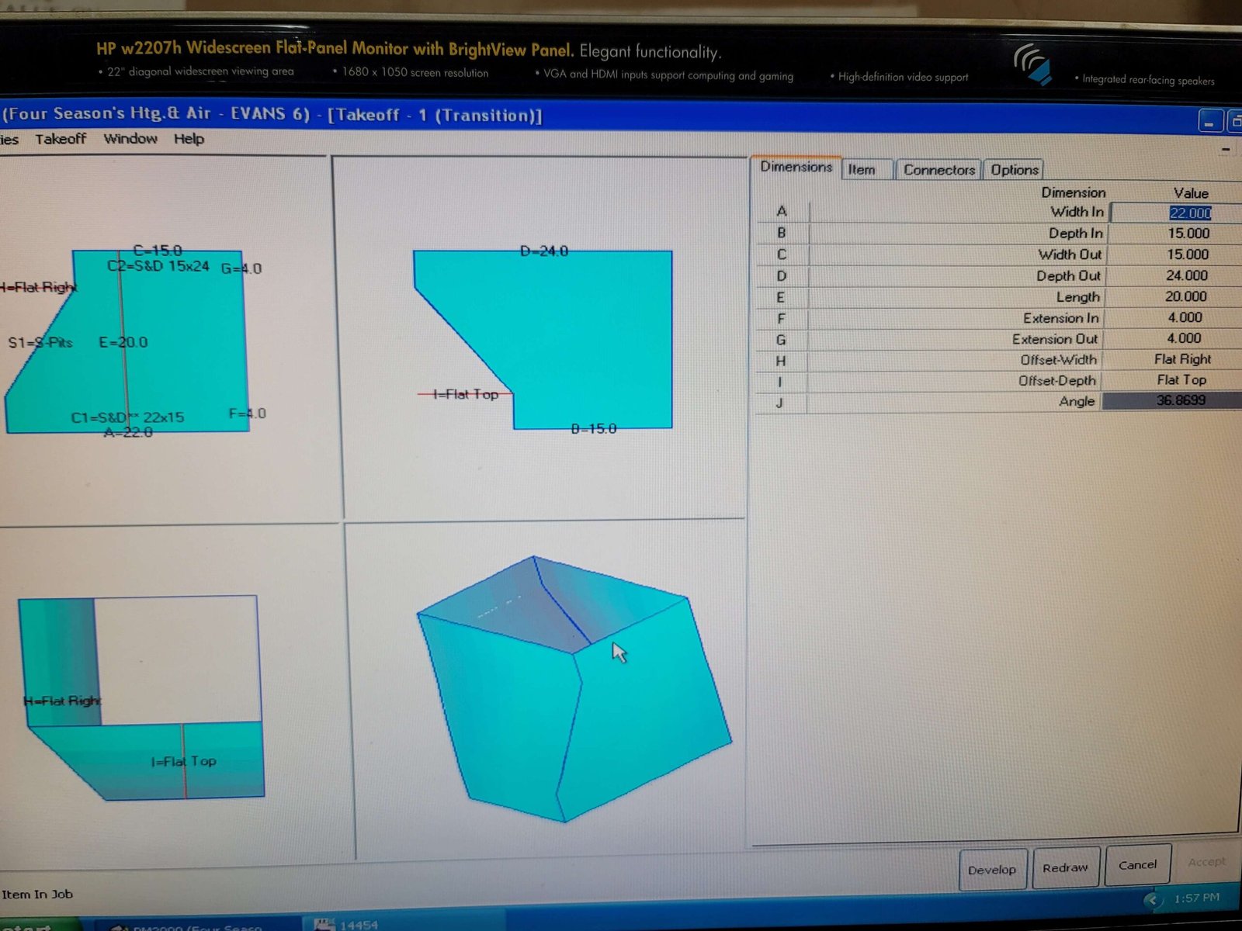The width and height of the screenshot is (1242, 931).
Task: Click the Length value 20.000
Action: [1185, 296]
